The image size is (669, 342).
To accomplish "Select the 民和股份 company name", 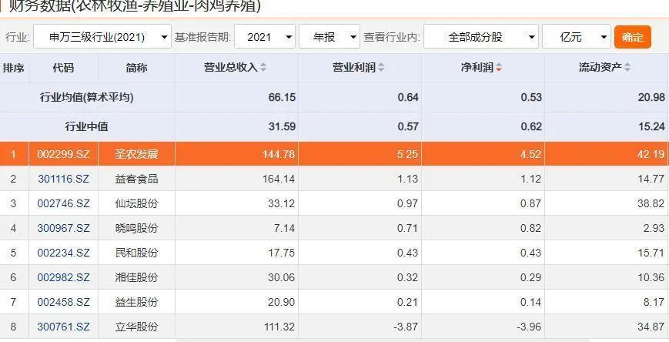I will pos(136,253).
